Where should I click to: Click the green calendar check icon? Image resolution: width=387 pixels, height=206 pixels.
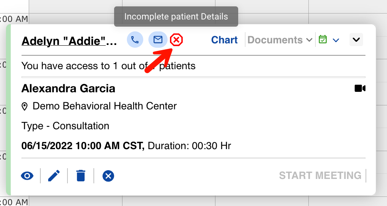point(323,40)
